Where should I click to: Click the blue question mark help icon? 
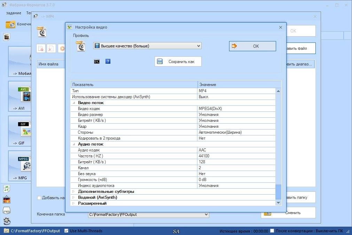point(108,61)
